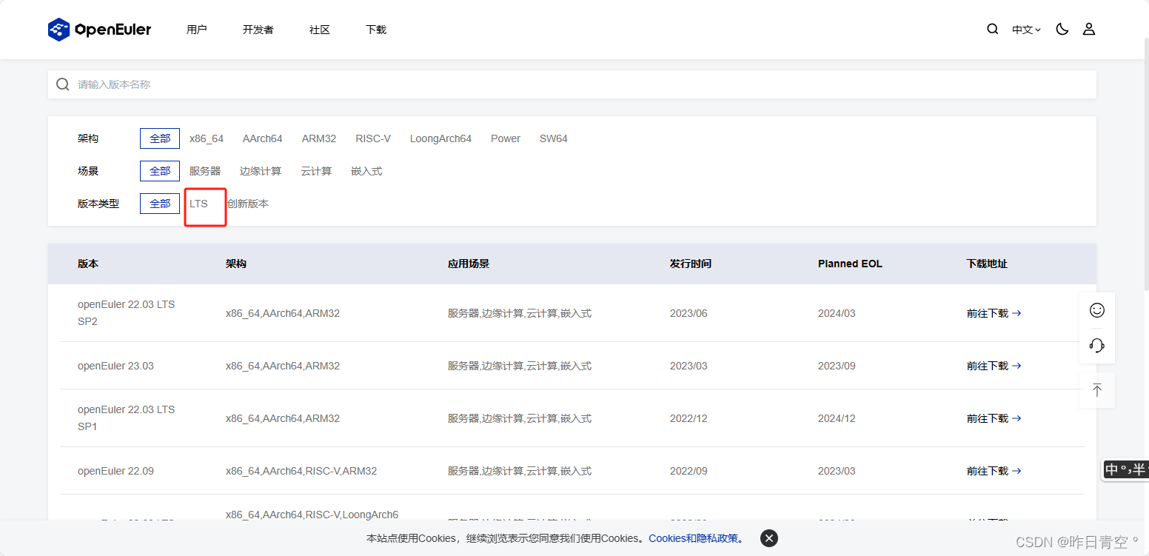Viewport: 1149px width, 556px height.
Task: Go to download for openEuler 23.03
Action: (994, 366)
